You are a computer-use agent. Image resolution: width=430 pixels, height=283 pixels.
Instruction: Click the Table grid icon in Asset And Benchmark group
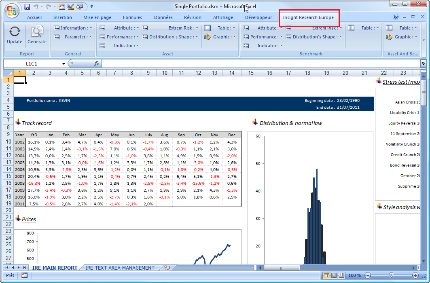(x=389, y=28)
